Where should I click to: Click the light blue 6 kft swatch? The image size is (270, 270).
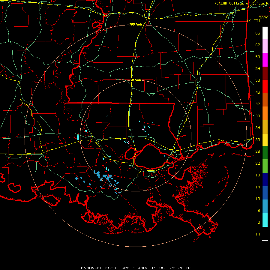(x=265, y=206)
